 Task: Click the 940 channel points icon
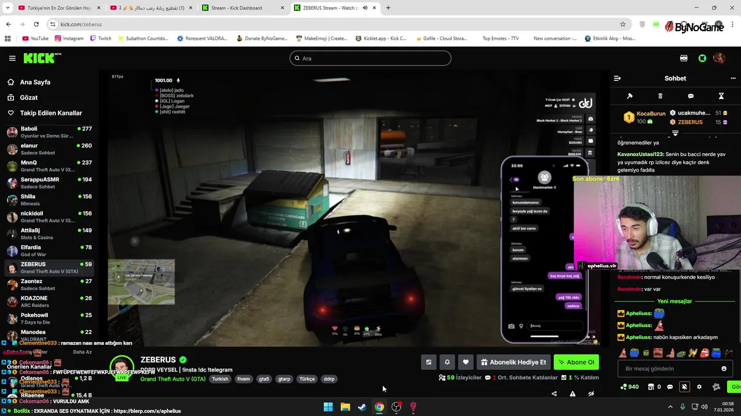630,387
